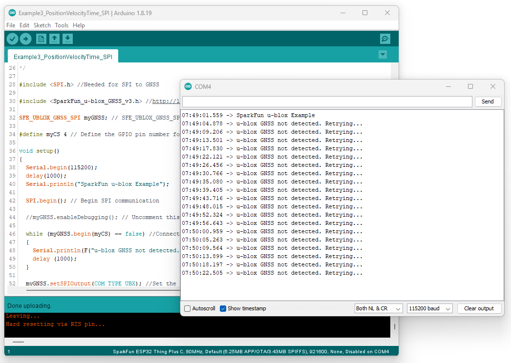Viewport: 511px width, 363px height.
Task: Click the serial monitor message input field
Action: coord(327,101)
